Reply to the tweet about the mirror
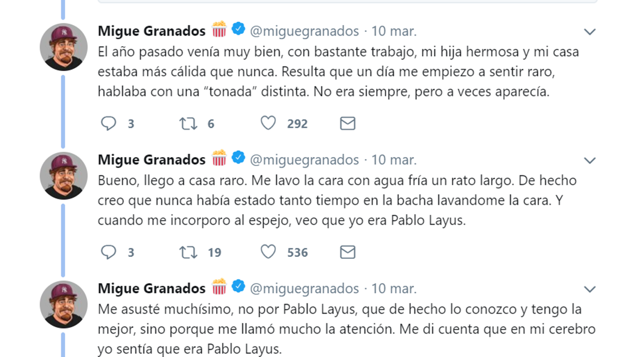The image size is (637, 357). pyautogui.click(x=109, y=252)
